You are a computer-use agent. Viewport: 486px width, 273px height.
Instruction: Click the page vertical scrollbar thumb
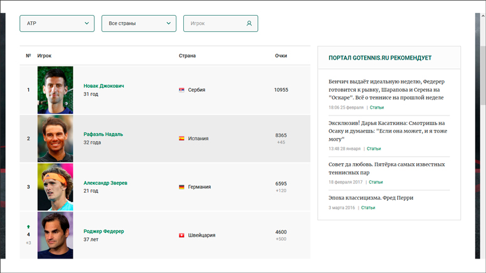point(483,76)
